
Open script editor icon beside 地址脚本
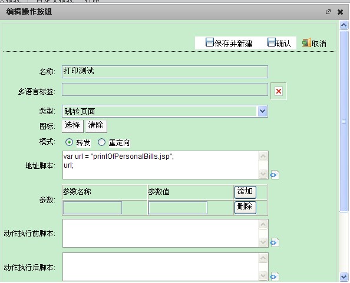click(x=274, y=175)
